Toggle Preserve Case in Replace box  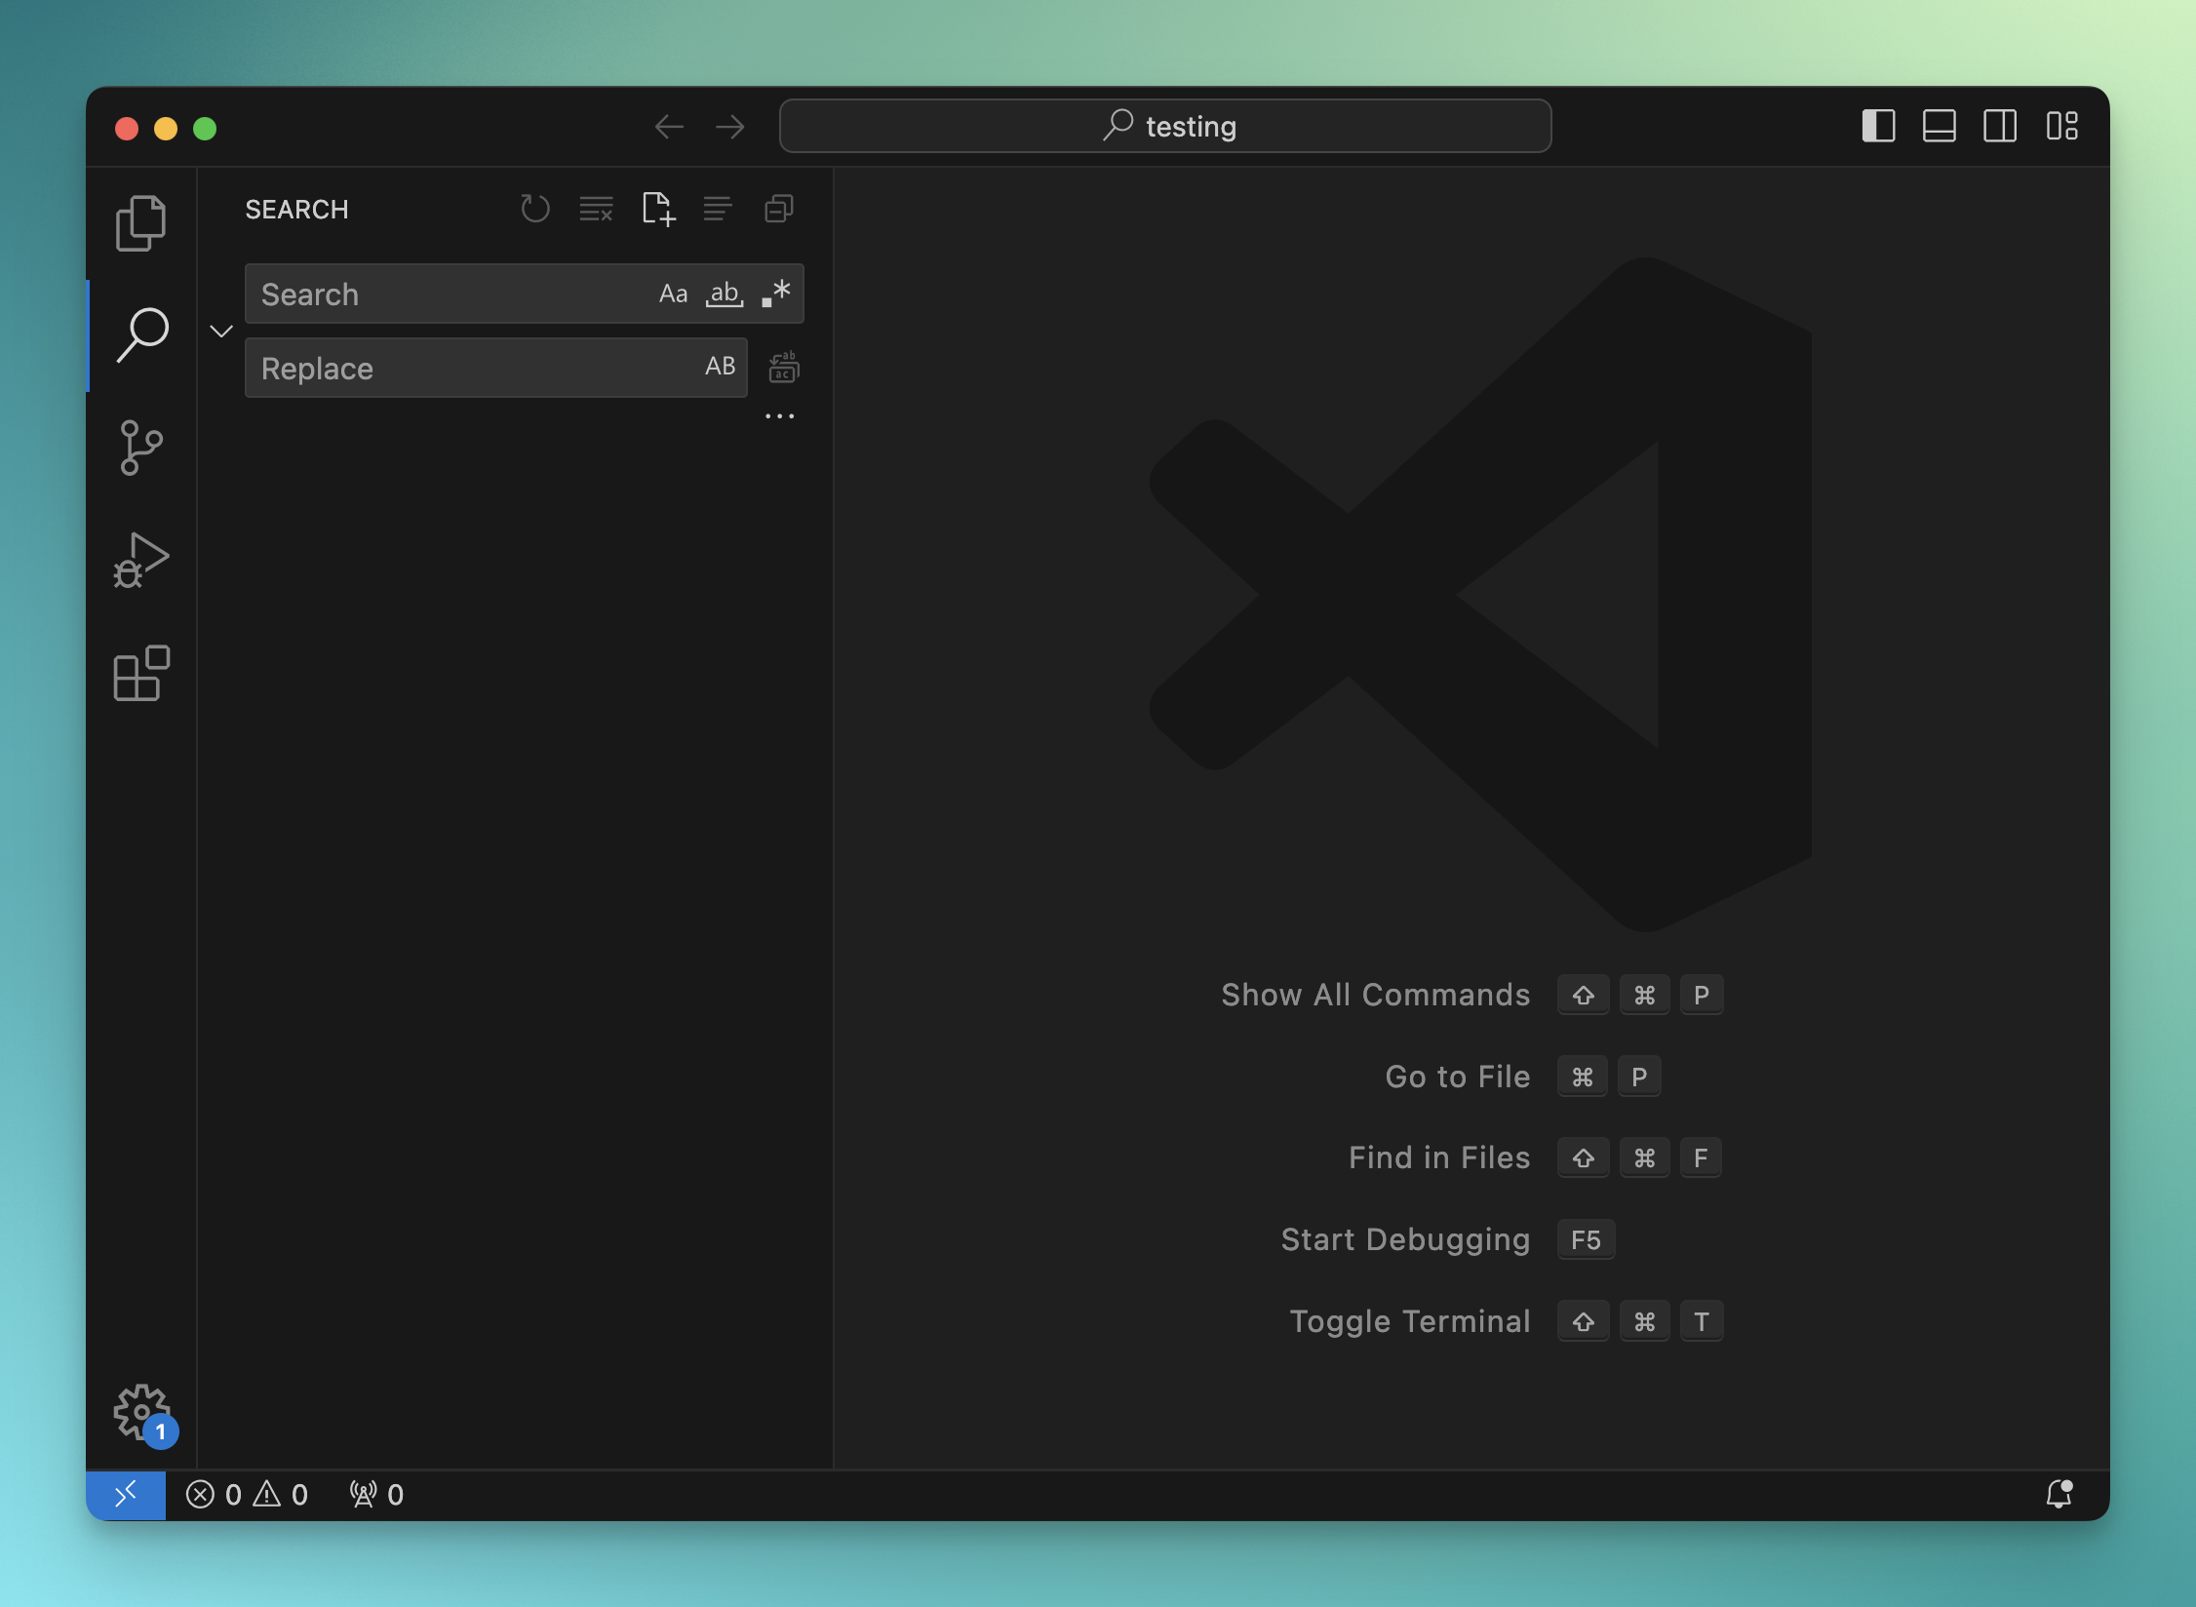[x=720, y=367]
